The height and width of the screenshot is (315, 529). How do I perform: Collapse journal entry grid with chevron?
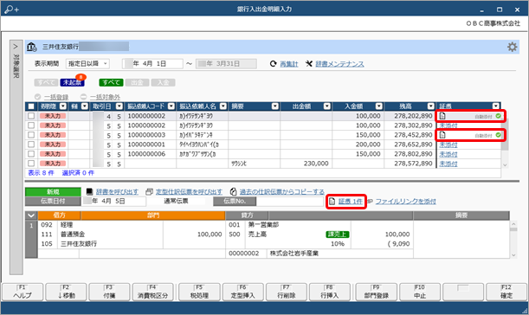31,215
